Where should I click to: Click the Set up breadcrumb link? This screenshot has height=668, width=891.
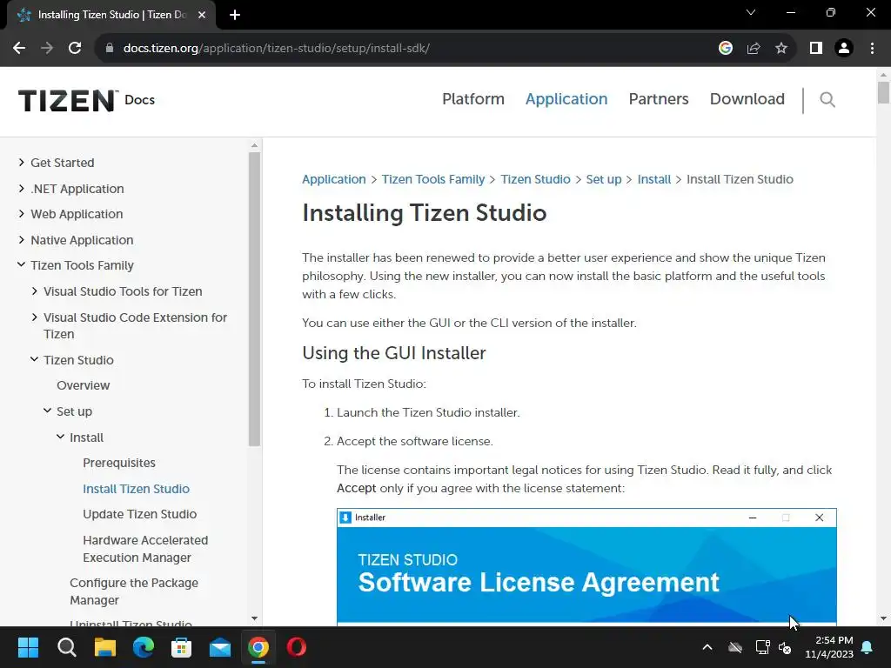click(x=604, y=179)
